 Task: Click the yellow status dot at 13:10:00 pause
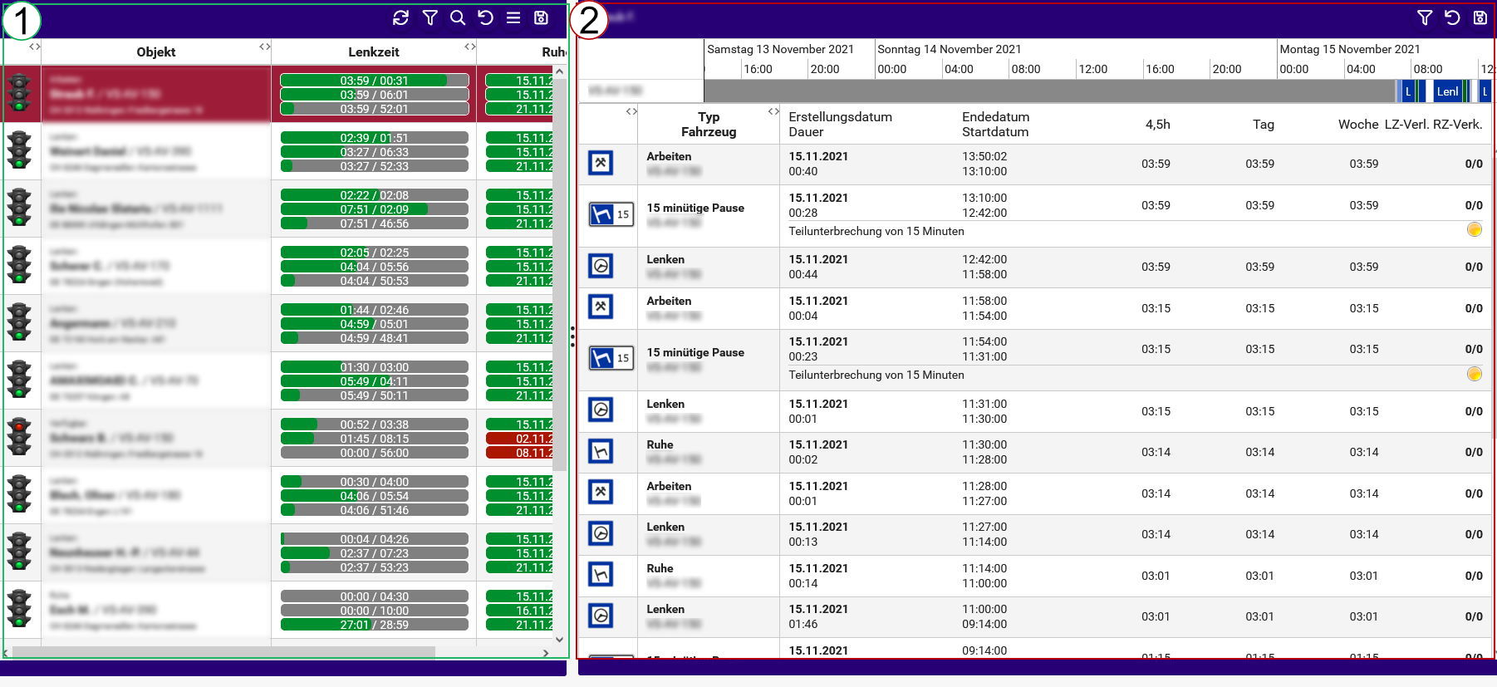[x=1475, y=230]
